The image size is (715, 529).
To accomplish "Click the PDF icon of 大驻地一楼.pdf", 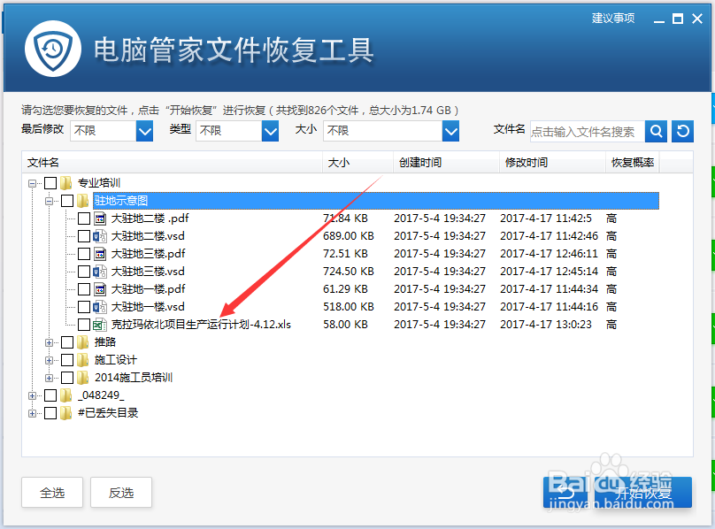I will 100,289.
